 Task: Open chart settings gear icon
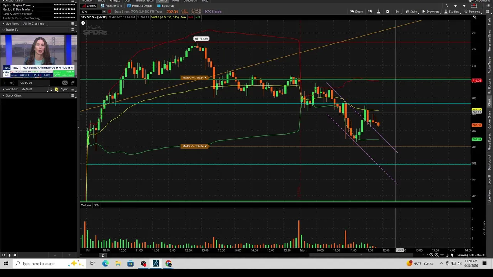point(387,12)
